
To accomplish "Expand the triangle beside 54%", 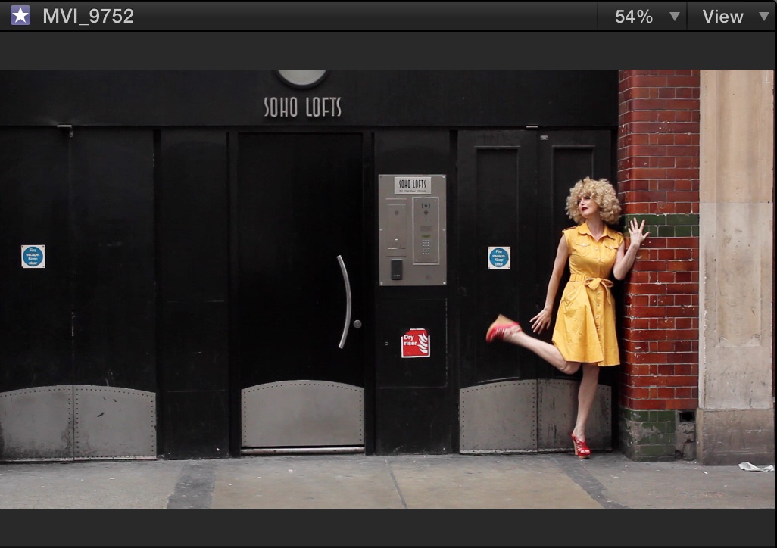I will click(675, 16).
